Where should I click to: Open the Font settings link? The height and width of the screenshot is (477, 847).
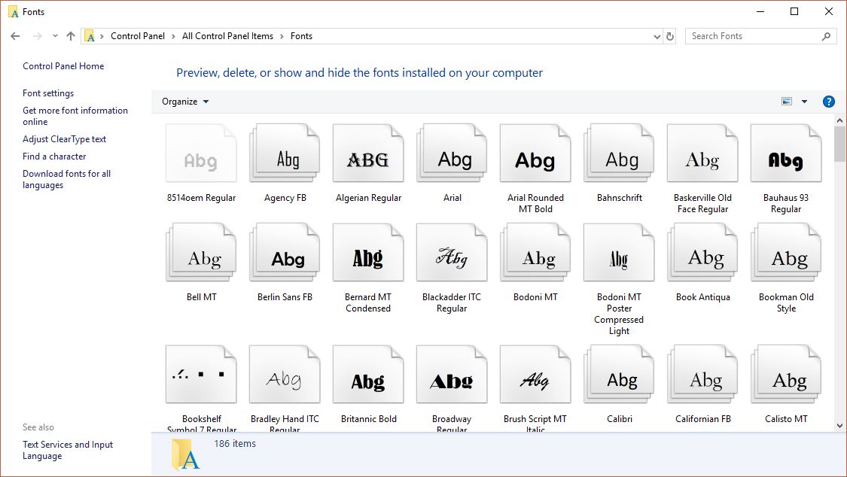coord(48,93)
